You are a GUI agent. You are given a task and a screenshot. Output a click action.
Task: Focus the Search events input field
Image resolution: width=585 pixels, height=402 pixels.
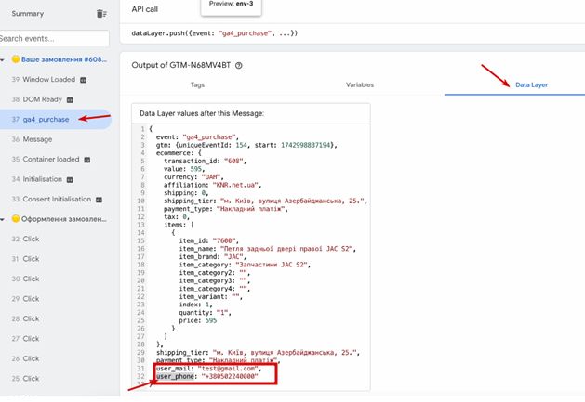tap(54, 38)
